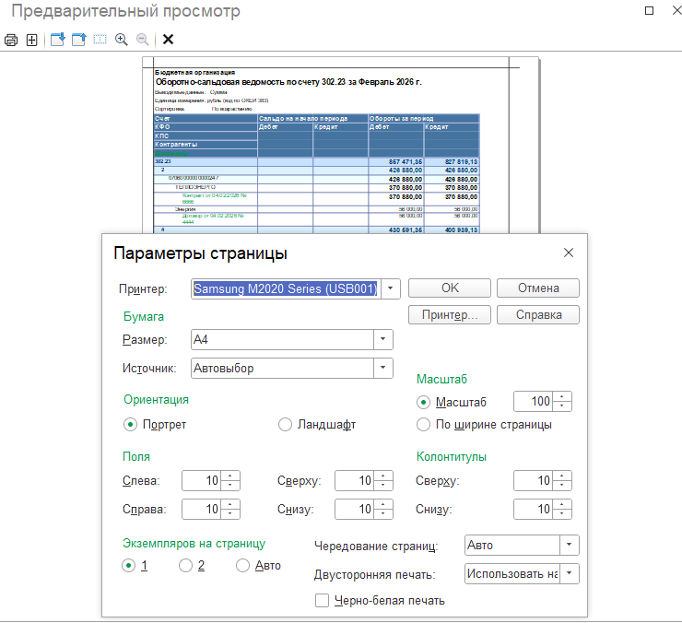Click the zoom in magnifier icon
Image resolution: width=682 pixels, height=623 pixels.
click(x=122, y=40)
